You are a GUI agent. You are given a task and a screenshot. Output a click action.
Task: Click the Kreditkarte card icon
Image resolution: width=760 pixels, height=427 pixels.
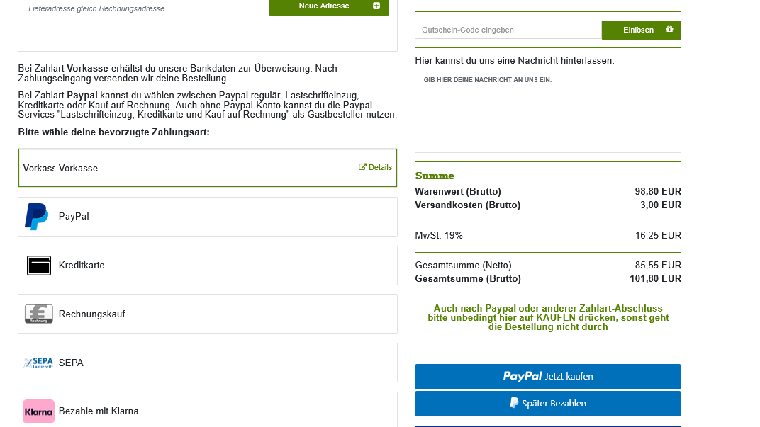coord(39,266)
